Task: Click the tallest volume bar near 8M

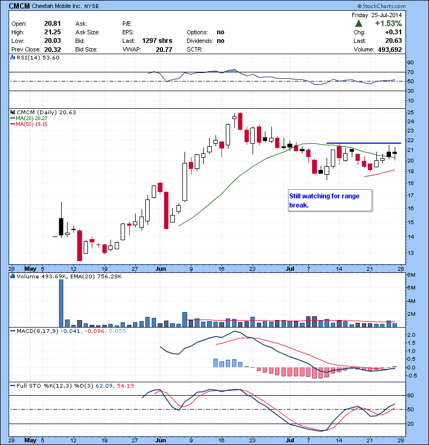Action: (61, 303)
